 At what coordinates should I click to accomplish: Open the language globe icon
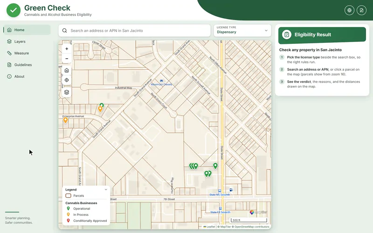349,10
